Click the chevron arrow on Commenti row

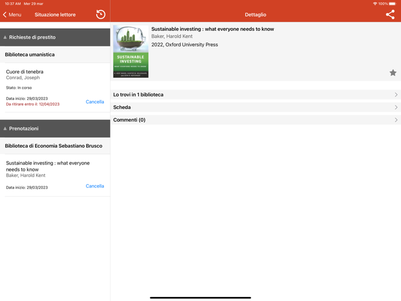(396, 120)
